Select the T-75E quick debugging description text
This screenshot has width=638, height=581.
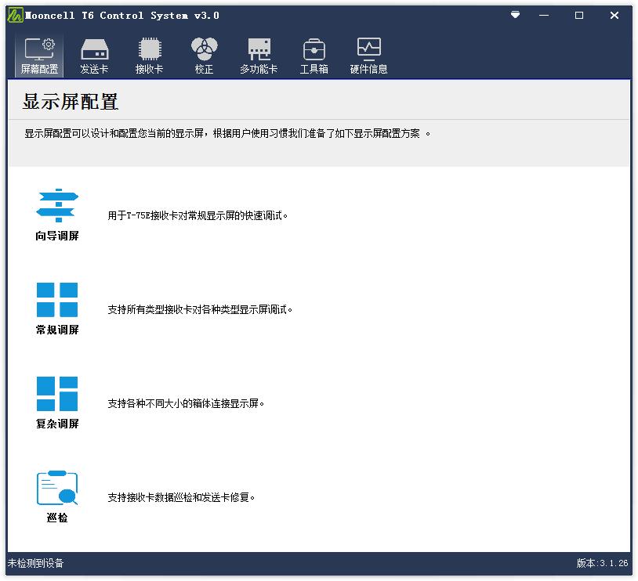tap(198, 215)
